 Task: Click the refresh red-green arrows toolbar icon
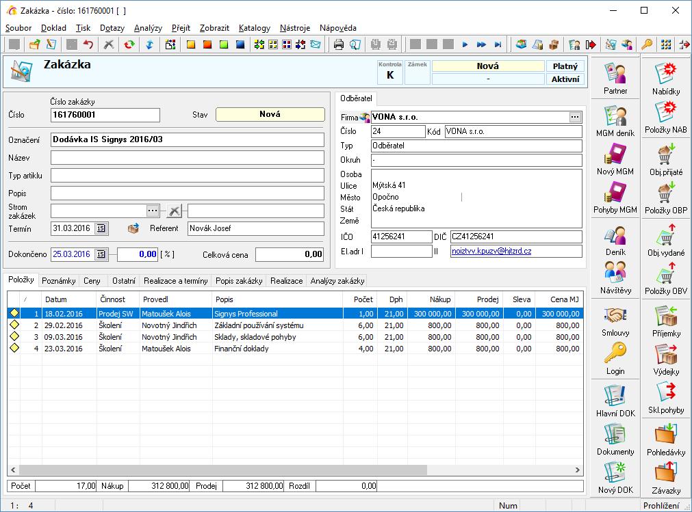[129, 44]
